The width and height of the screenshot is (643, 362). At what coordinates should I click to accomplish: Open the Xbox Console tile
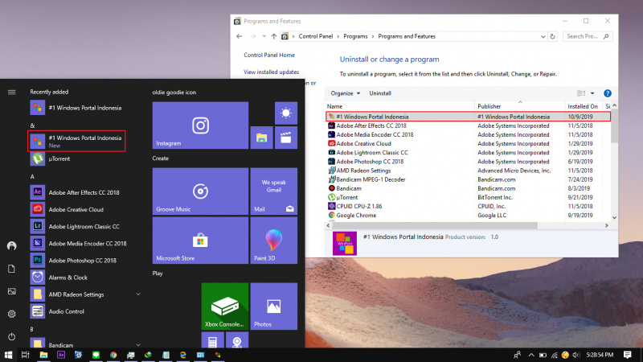(225, 306)
